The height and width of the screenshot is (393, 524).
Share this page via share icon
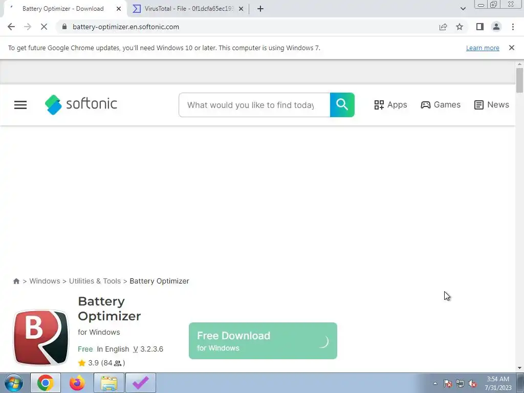tap(443, 27)
